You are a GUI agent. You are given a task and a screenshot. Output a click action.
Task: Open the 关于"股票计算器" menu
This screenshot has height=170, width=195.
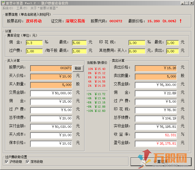tap(44, 8)
